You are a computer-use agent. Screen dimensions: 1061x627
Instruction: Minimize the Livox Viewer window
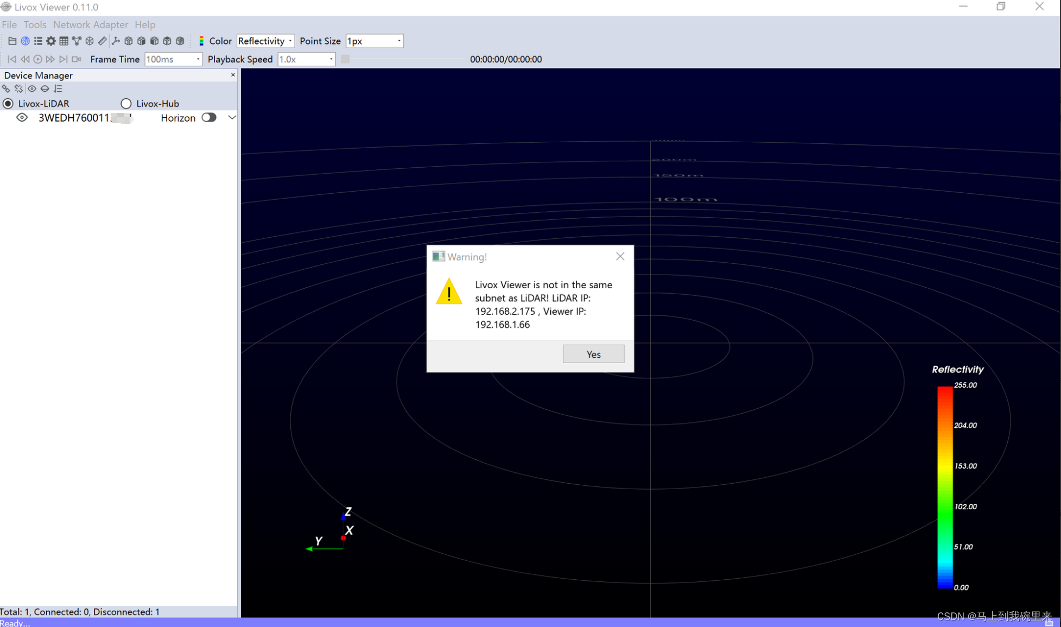[x=963, y=7]
